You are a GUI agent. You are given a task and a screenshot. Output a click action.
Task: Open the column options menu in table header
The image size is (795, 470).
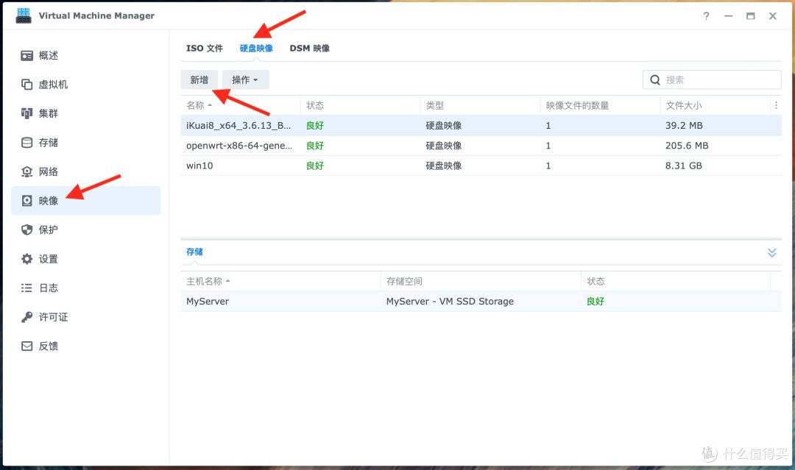(x=776, y=104)
